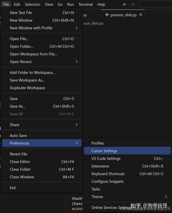Expand the Share submenu chevron

tap(77, 125)
